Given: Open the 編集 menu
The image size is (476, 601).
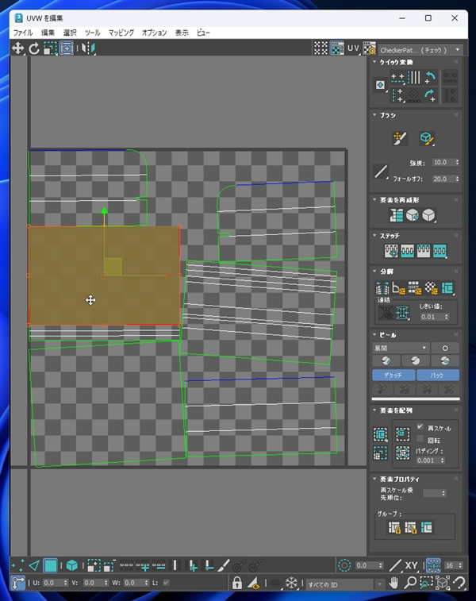Looking at the screenshot, I should tap(48, 33).
